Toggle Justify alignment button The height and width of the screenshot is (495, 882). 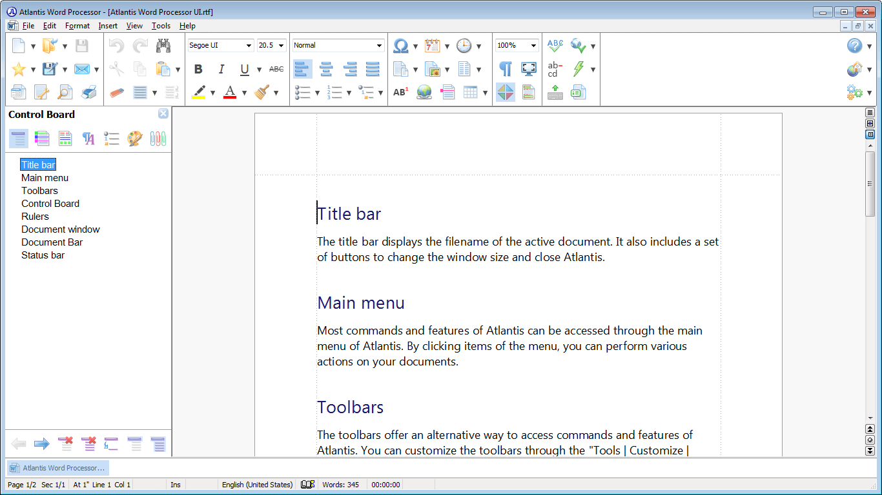point(373,69)
